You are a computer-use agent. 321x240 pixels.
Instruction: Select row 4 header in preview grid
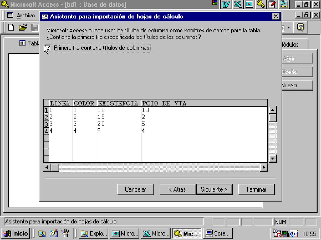pos(46,131)
